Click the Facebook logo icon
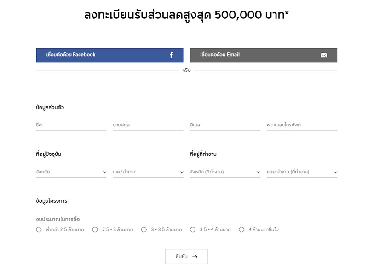 pos(171,55)
